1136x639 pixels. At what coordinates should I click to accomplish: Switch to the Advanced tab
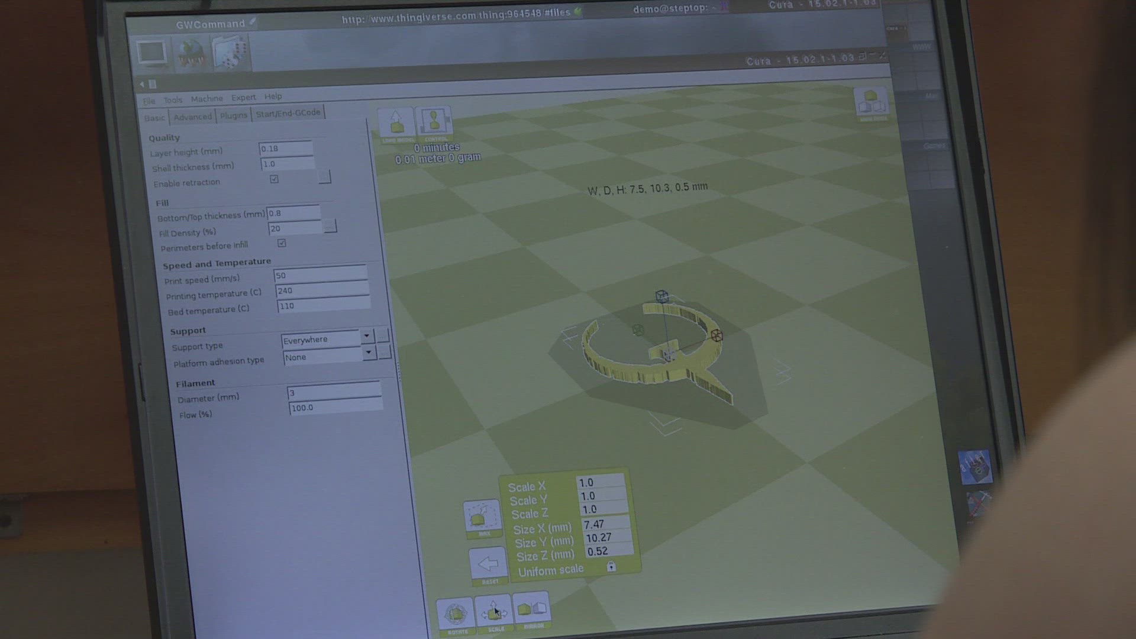192,117
